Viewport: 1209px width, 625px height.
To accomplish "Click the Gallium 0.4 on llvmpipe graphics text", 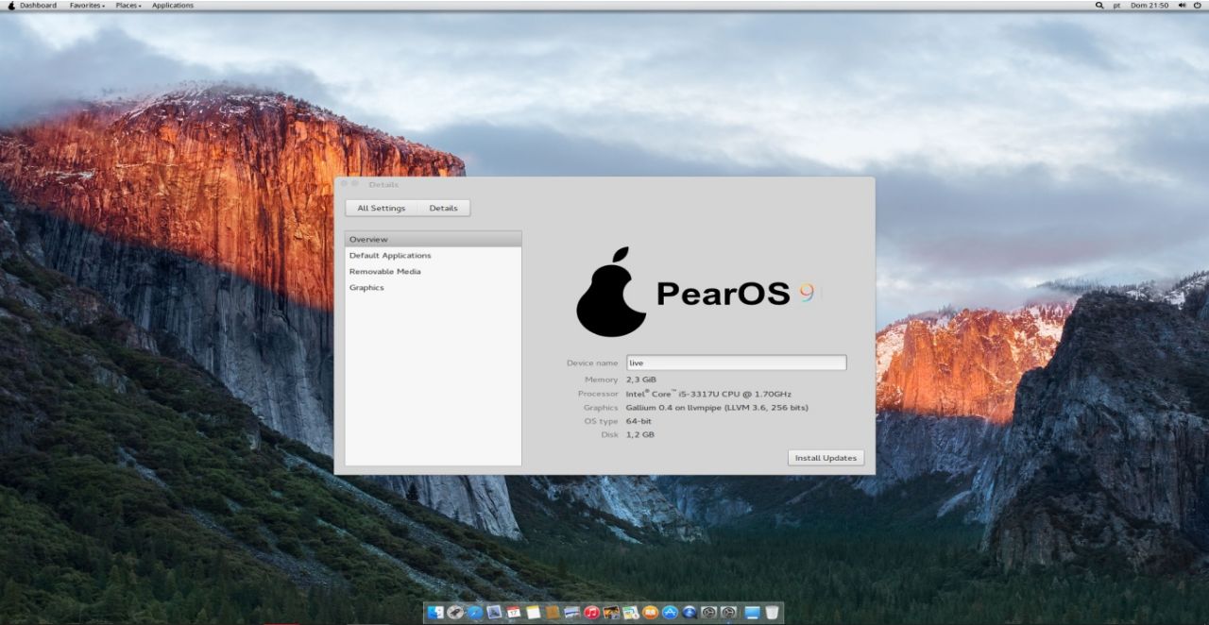I will [717, 408].
